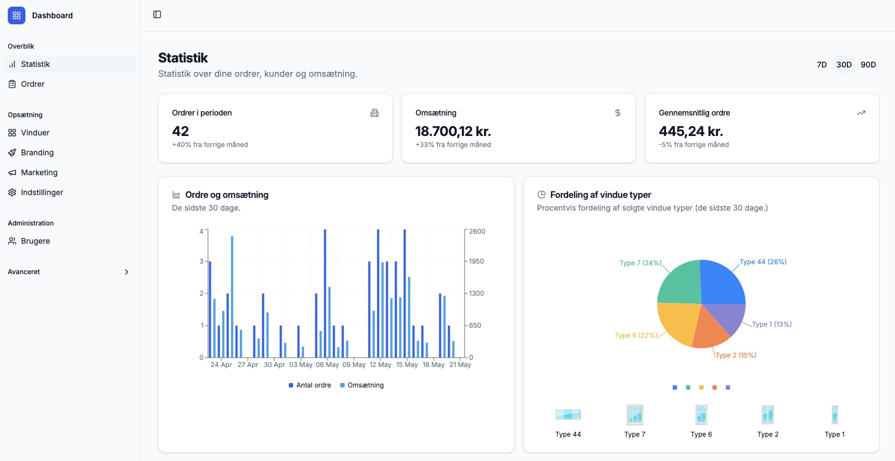Viewport: 895px width, 461px height.
Task: Click the Indstillinger gear icon
Action: pos(12,192)
